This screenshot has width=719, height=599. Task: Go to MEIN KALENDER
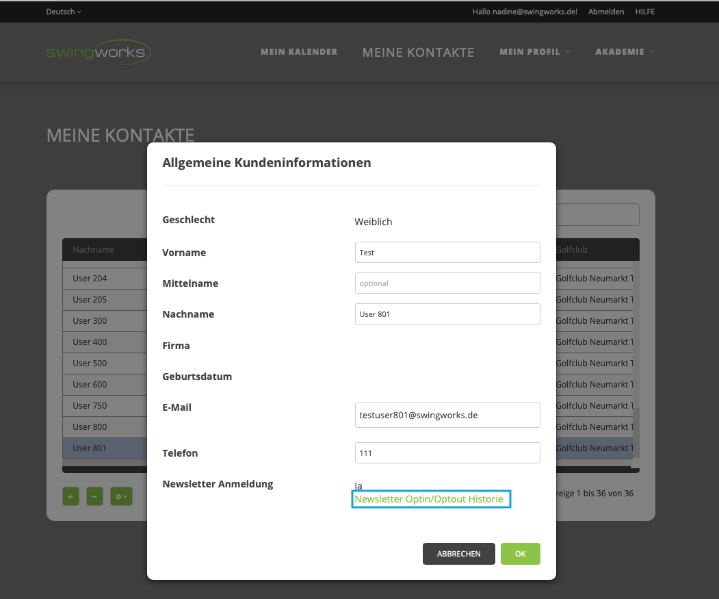point(299,52)
